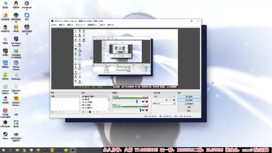Screen dimensions: 272x153
Task: Open scene transition type dropdown
Action: [x=164, y=97]
